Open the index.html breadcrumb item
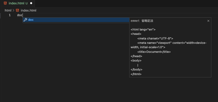The width and height of the screenshot is (218, 102). click(x=28, y=11)
